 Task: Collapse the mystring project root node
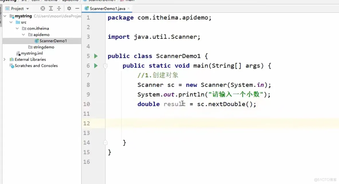click(x=5, y=16)
